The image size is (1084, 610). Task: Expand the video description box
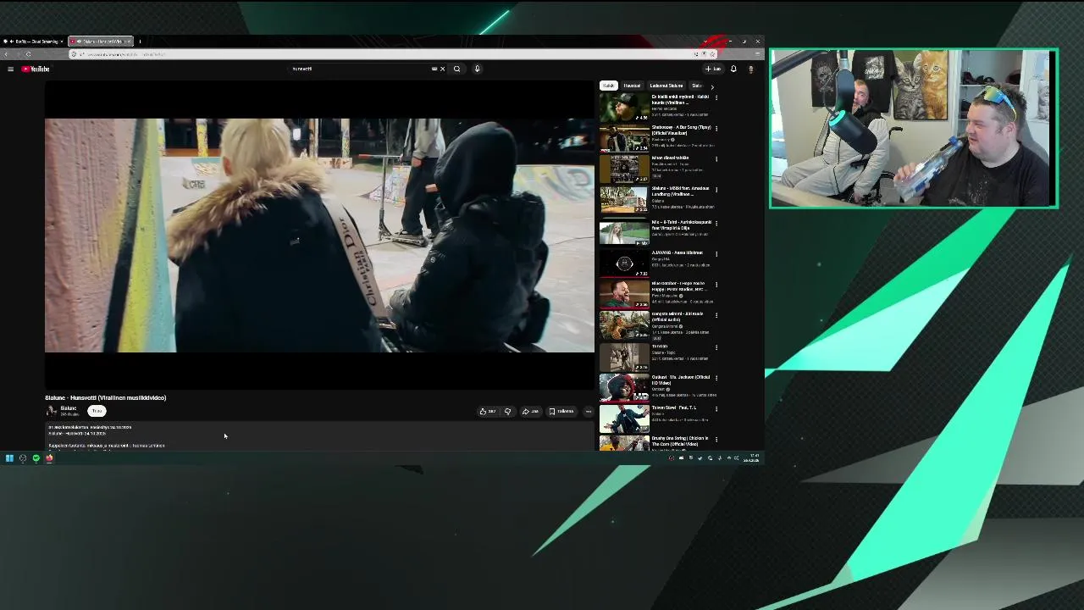tap(319, 436)
